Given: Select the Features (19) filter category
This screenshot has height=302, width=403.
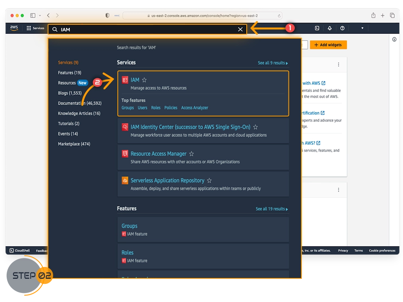Looking at the screenshot, I should coord(70,73).
